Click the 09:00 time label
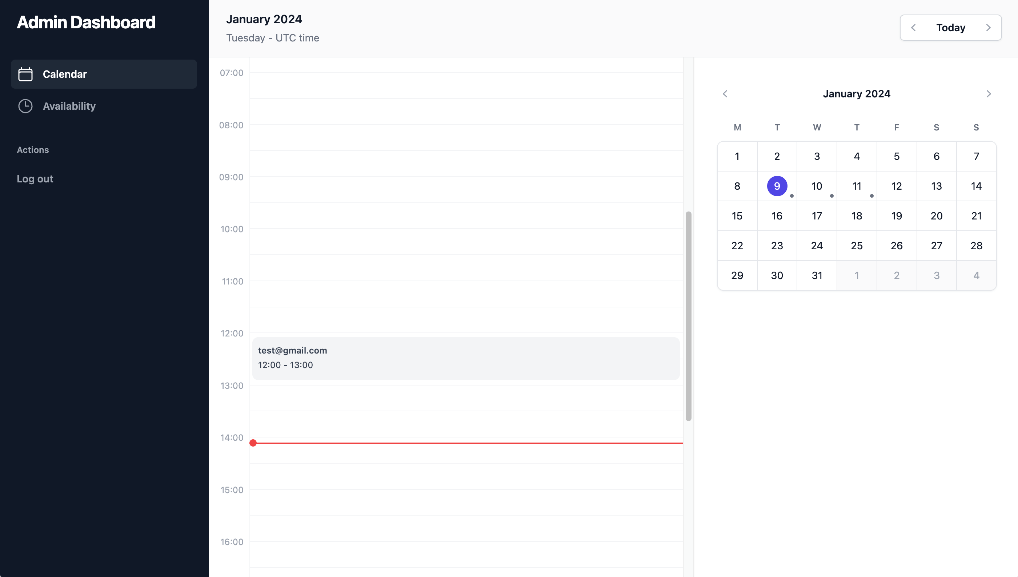The image size is (1018, 577). click(232, 177)
